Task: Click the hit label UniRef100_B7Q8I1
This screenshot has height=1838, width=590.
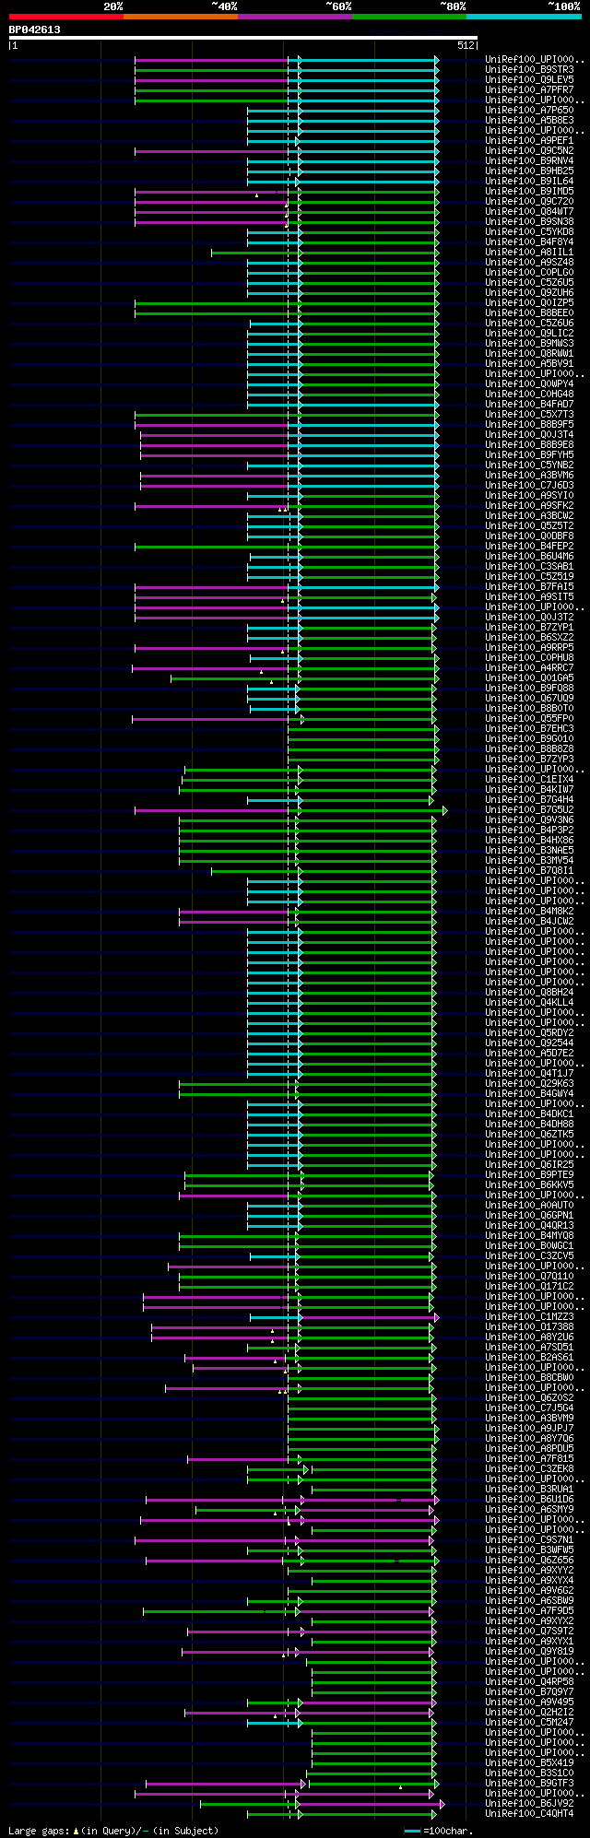Action: pos(529,871)
